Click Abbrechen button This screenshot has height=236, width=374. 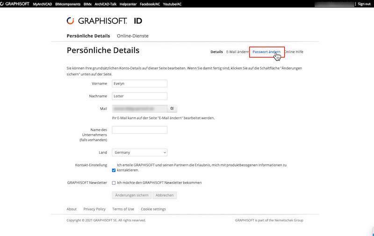pyautogui.click(x=165, y=195)
